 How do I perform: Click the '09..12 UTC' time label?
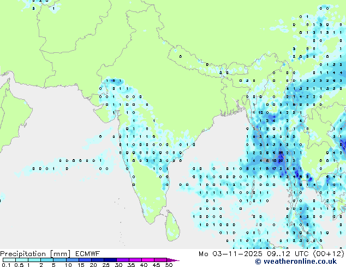[288, 254]
